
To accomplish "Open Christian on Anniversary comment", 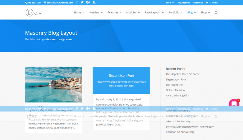I will coord(180,132).
